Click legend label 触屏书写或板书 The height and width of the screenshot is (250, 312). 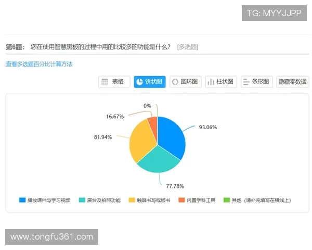153,200
